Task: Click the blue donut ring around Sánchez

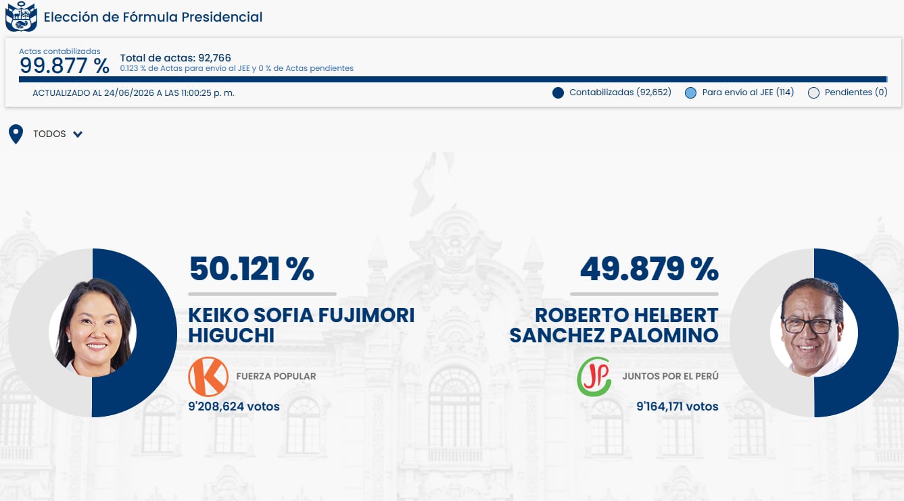Action: click(x=878, y=333)
